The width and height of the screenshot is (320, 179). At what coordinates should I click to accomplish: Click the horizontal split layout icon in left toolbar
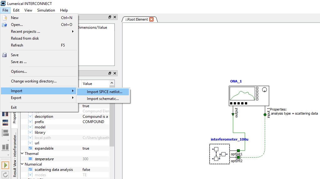pyautogui.click(x=5, y=114)
